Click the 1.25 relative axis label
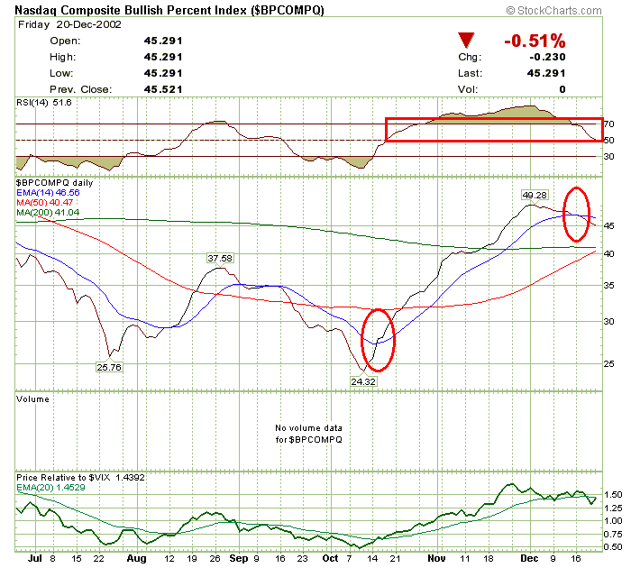Image resolution: width=631 pixels, height=568 pixels. coord(613,508)
